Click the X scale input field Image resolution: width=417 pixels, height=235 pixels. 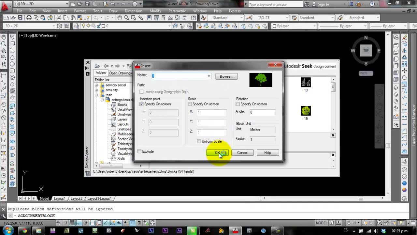tap(211, 112)
